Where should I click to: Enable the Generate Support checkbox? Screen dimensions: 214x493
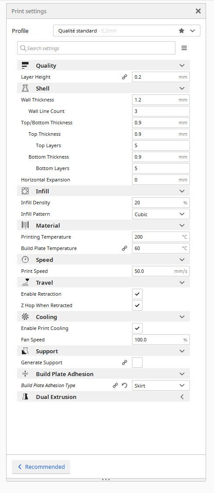click(137, 362)
